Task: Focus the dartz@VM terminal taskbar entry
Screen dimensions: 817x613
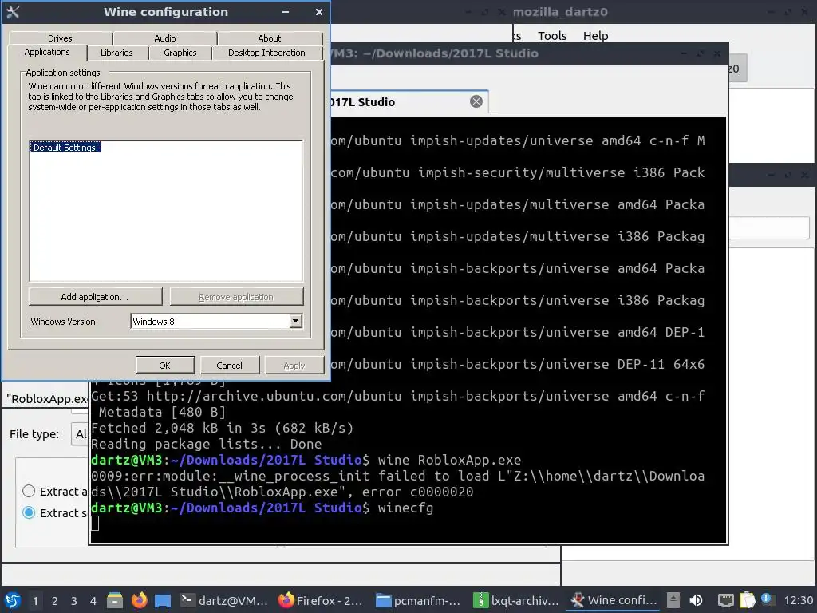Action: tap(224, 600)
